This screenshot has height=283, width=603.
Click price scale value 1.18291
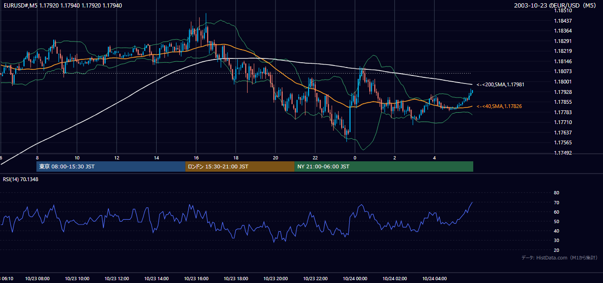563,41
